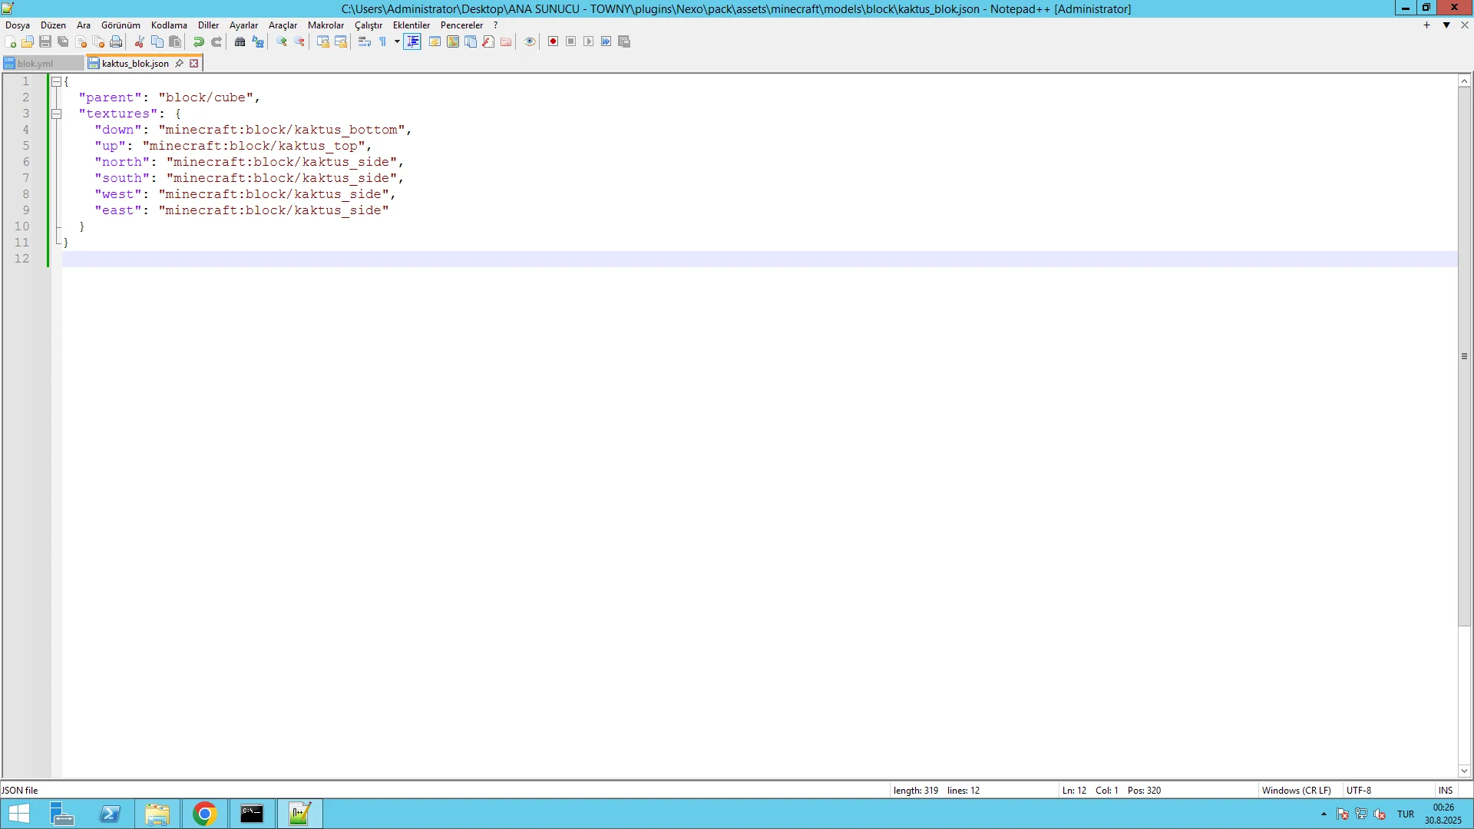The height and width of the screenshot is (829, 1474).
Task: Create a new file with New icon
Action: click(10, 41)
